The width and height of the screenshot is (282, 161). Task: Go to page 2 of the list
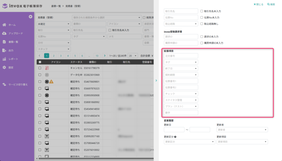click(54, 56)
